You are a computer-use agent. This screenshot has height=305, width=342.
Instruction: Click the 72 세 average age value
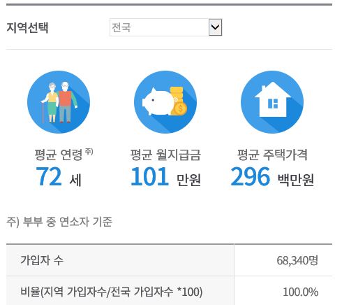click(59, 177)
